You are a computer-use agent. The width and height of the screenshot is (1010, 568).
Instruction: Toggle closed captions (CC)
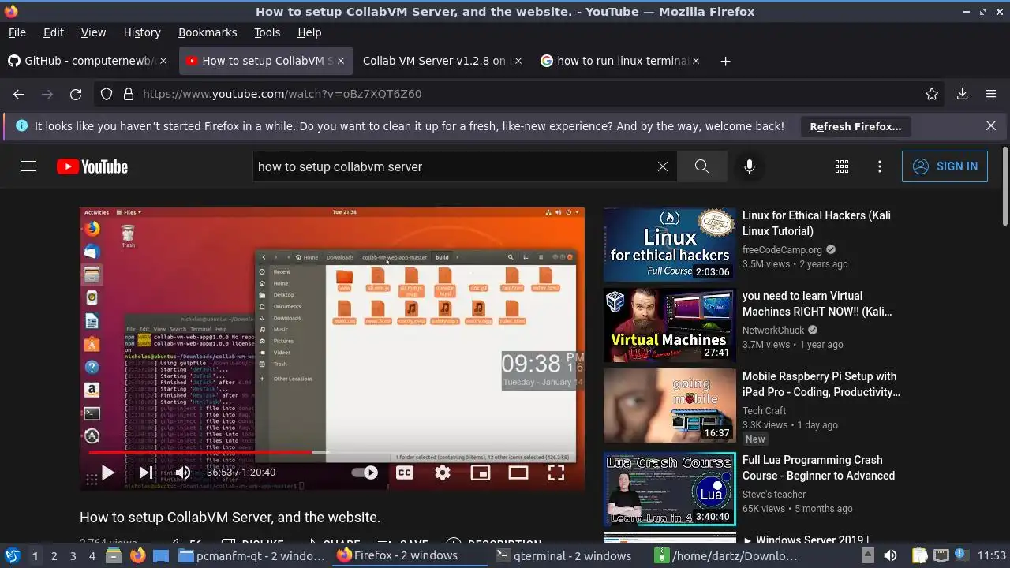pyautogui.click(x=405, y=473)
